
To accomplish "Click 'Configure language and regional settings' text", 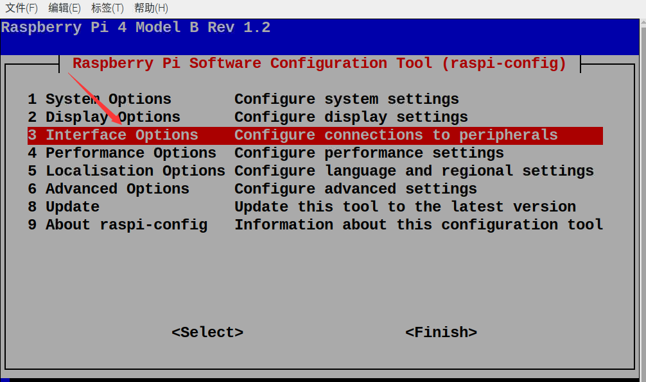I will (414, 171).
